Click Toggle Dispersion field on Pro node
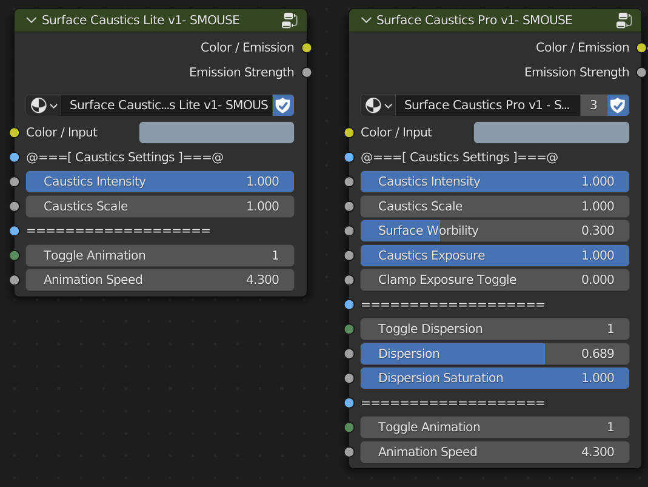 495,329
